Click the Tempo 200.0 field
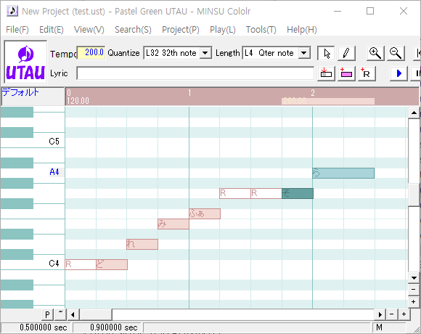This screenshot has width=421, height=334. (x=91, y=52)
